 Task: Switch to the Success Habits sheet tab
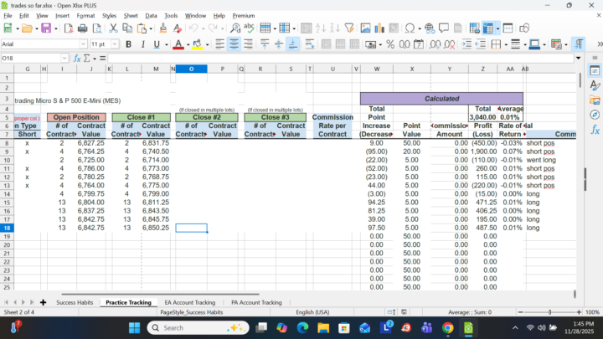(75, 302)
